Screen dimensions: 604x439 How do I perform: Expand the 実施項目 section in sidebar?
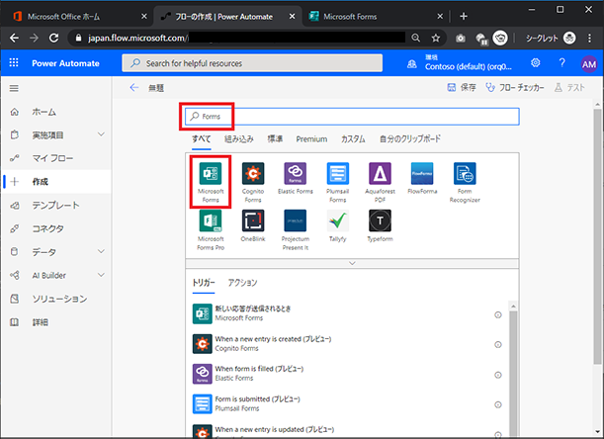pyautogui.click(x=101, y=134)
